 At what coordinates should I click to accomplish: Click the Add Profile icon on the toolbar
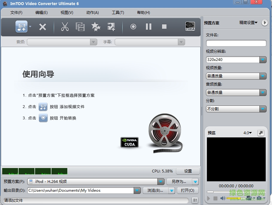[x=111, y=27]
